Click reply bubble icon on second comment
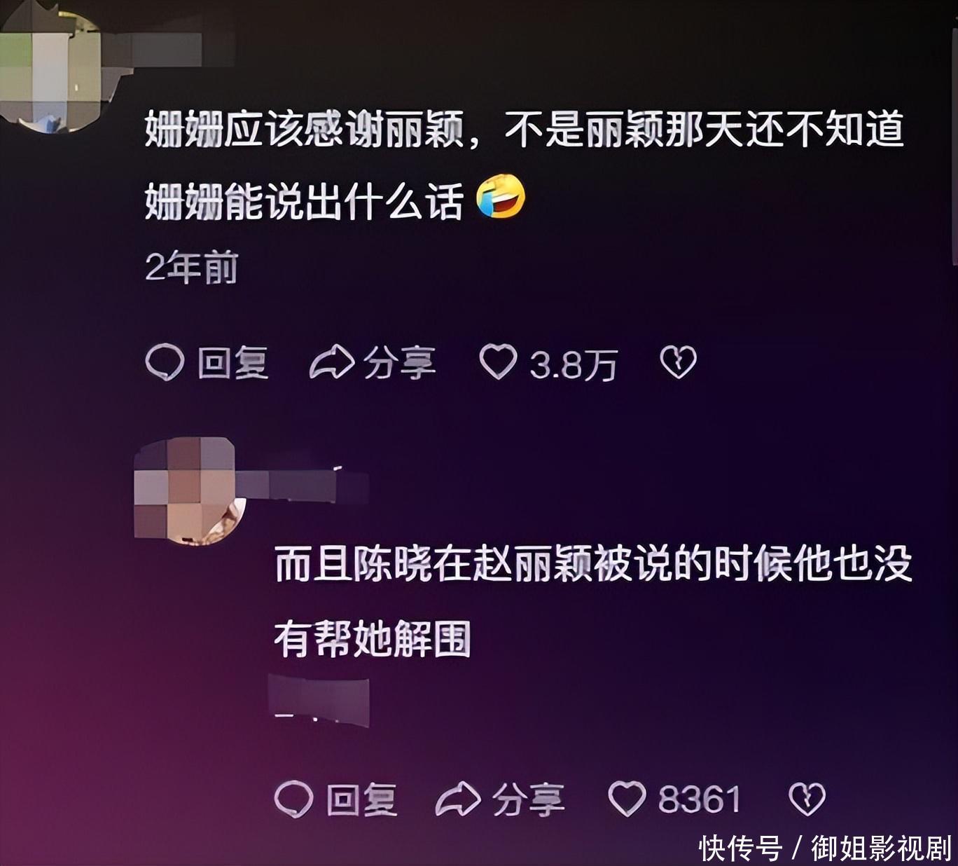Image resolution: width=958 pixels, height=866 pixels. tap(293, 799)
